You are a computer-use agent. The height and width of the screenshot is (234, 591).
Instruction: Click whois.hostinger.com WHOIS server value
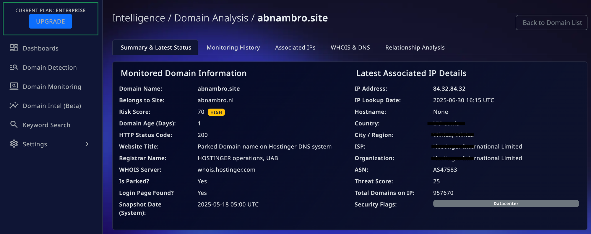click(x=226, y=170)
